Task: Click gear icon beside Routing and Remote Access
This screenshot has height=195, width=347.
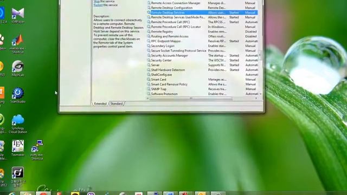Action: (149, 36)
